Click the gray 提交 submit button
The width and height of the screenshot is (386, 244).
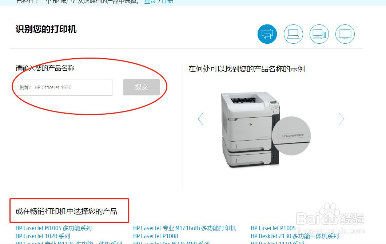(141, 87)
